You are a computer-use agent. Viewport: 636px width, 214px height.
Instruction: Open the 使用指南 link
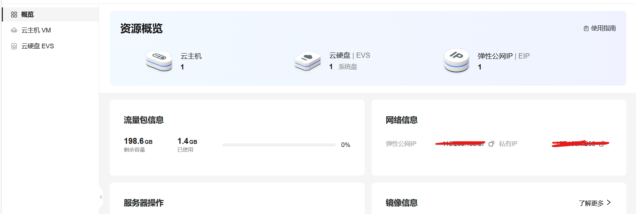tap(603, 28)
